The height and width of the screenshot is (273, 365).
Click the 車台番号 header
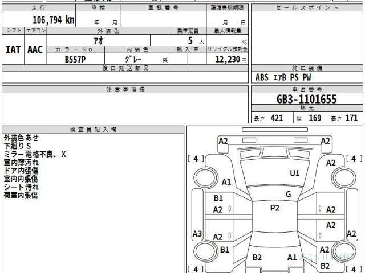307,89
